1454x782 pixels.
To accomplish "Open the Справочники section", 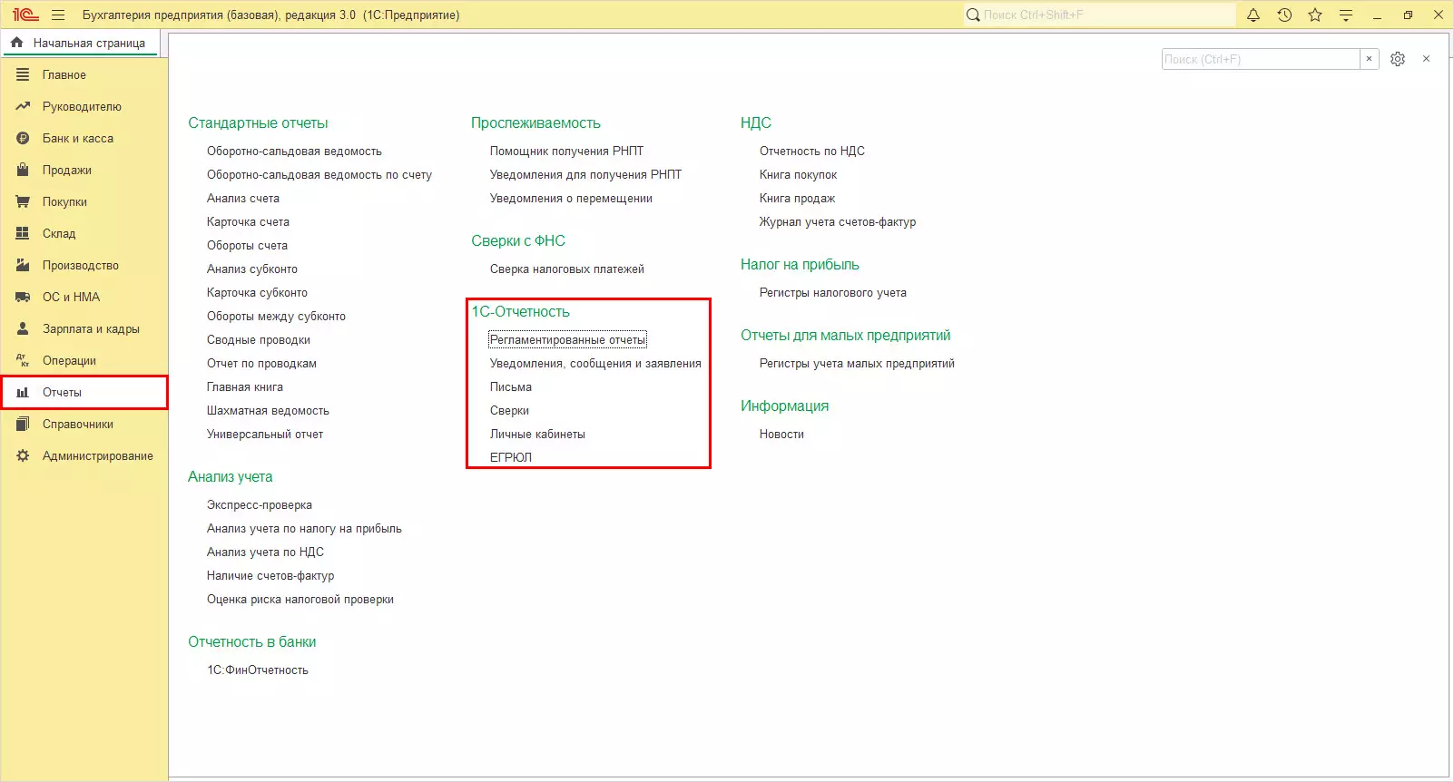I will (x=84, y=424).
